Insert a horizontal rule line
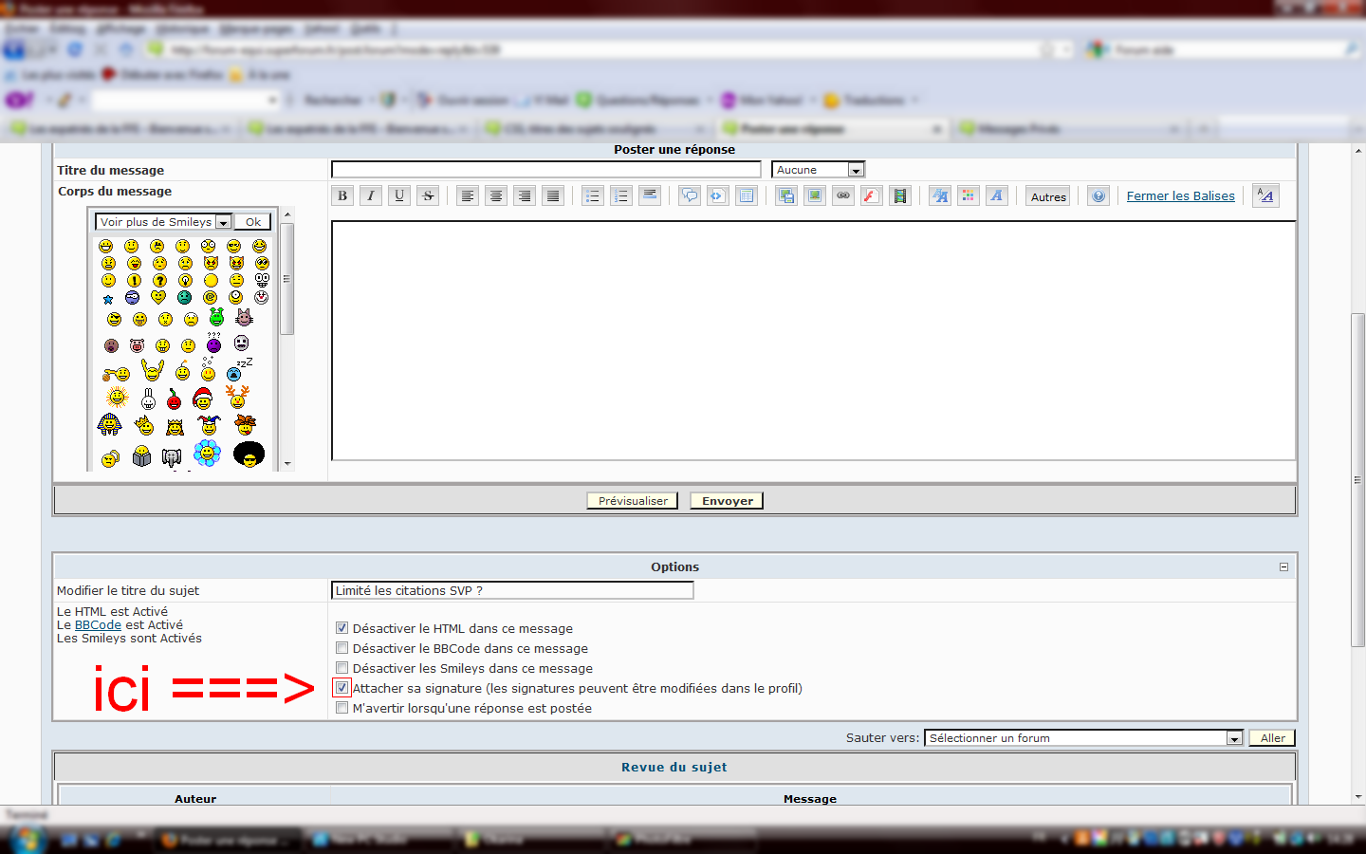The height and width of the screenshot is (854, 1366). point(650,196)
